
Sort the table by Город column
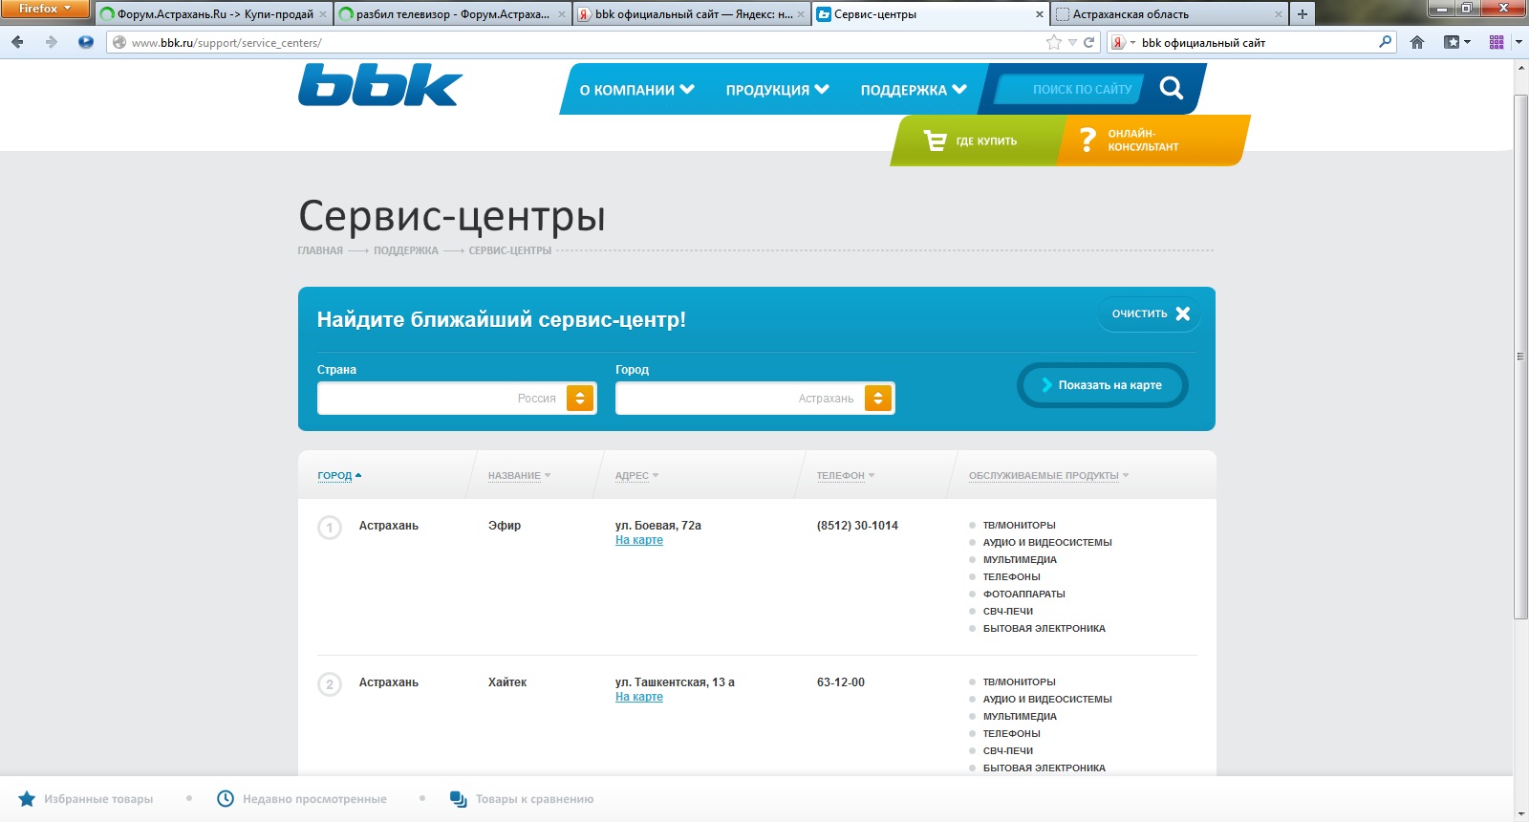pyautogui.click(x=339, y=475)
